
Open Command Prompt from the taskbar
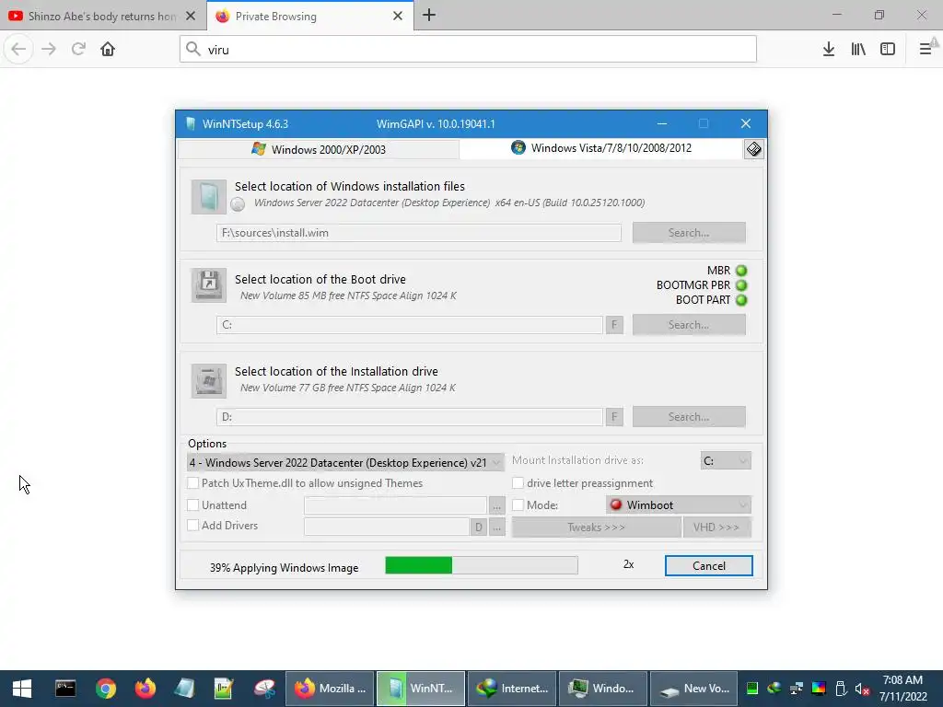[65, 689]
